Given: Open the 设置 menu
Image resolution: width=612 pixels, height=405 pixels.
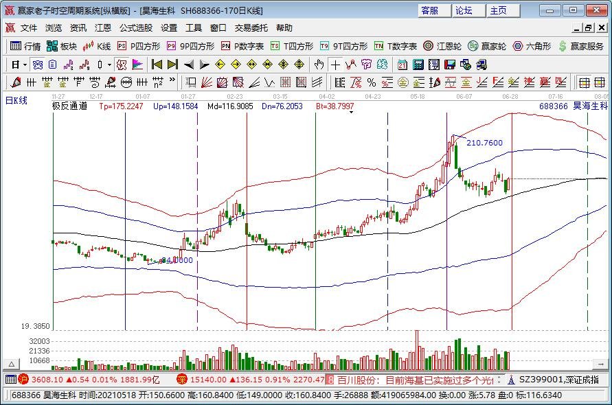Looking at the screenshot, I should (169, 28).
